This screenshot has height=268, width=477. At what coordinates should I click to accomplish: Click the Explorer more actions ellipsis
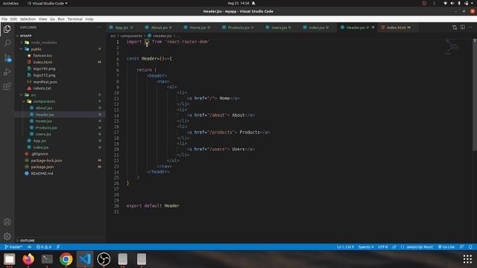pyautogui.click(x=99, y=28)
